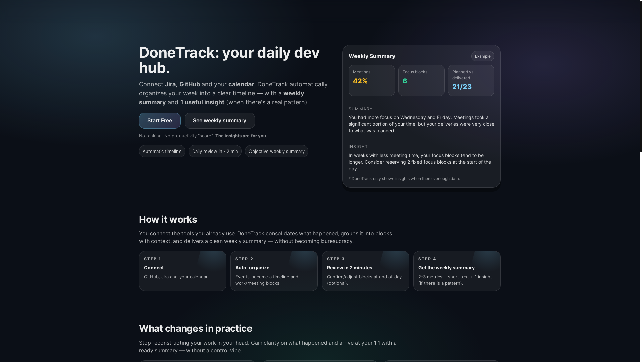
Task: Open the Step 1 Connect card
Action: tap(183, 271)
